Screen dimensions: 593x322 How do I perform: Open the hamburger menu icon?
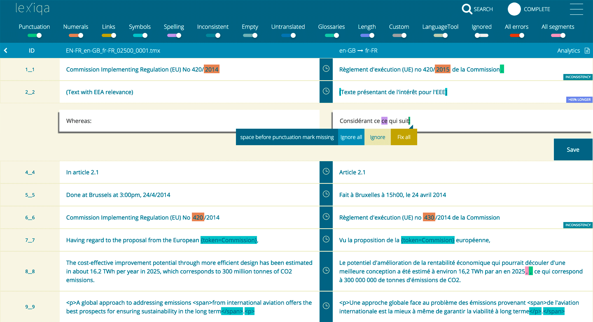576,9
